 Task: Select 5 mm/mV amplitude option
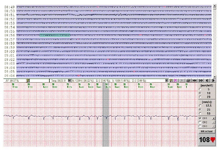pyautogui.click(x=200, y=89)
